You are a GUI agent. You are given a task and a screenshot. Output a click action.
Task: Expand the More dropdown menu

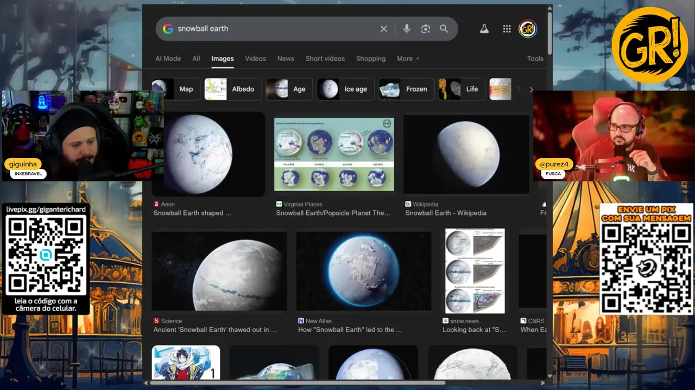point(408,58)
